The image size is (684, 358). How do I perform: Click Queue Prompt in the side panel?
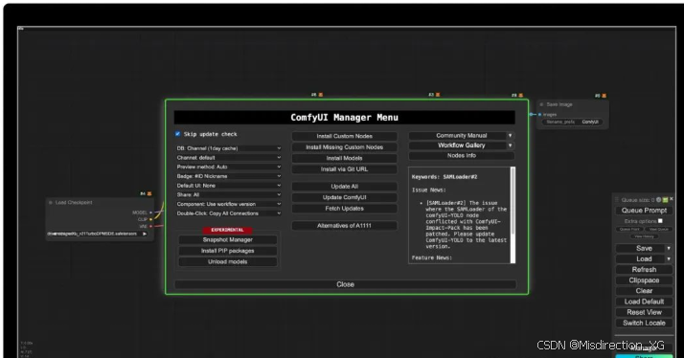coord(644,211)
